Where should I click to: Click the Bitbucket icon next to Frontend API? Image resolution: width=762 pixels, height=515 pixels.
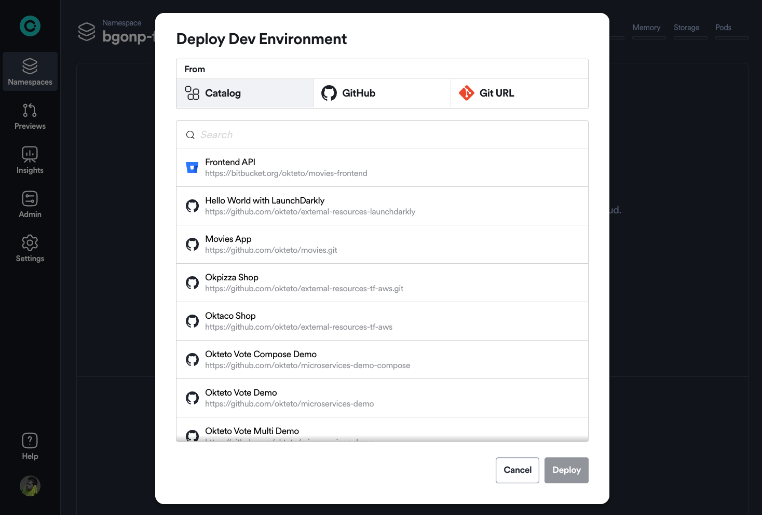(x=192, y=167)
